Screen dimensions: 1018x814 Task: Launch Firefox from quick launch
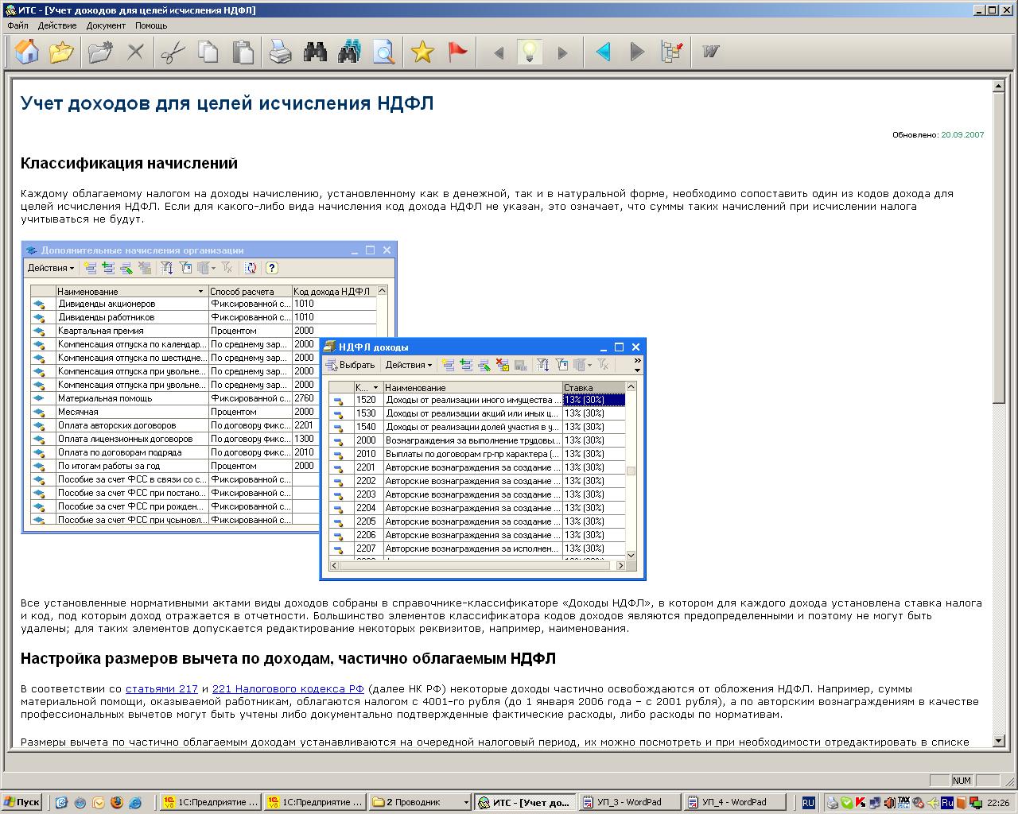click(x=117, y=803)
